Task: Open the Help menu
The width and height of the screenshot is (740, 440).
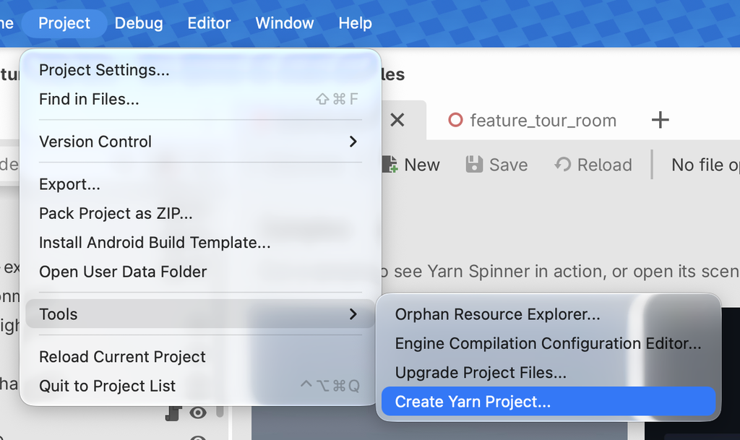Action: click(x=355, y=23)
